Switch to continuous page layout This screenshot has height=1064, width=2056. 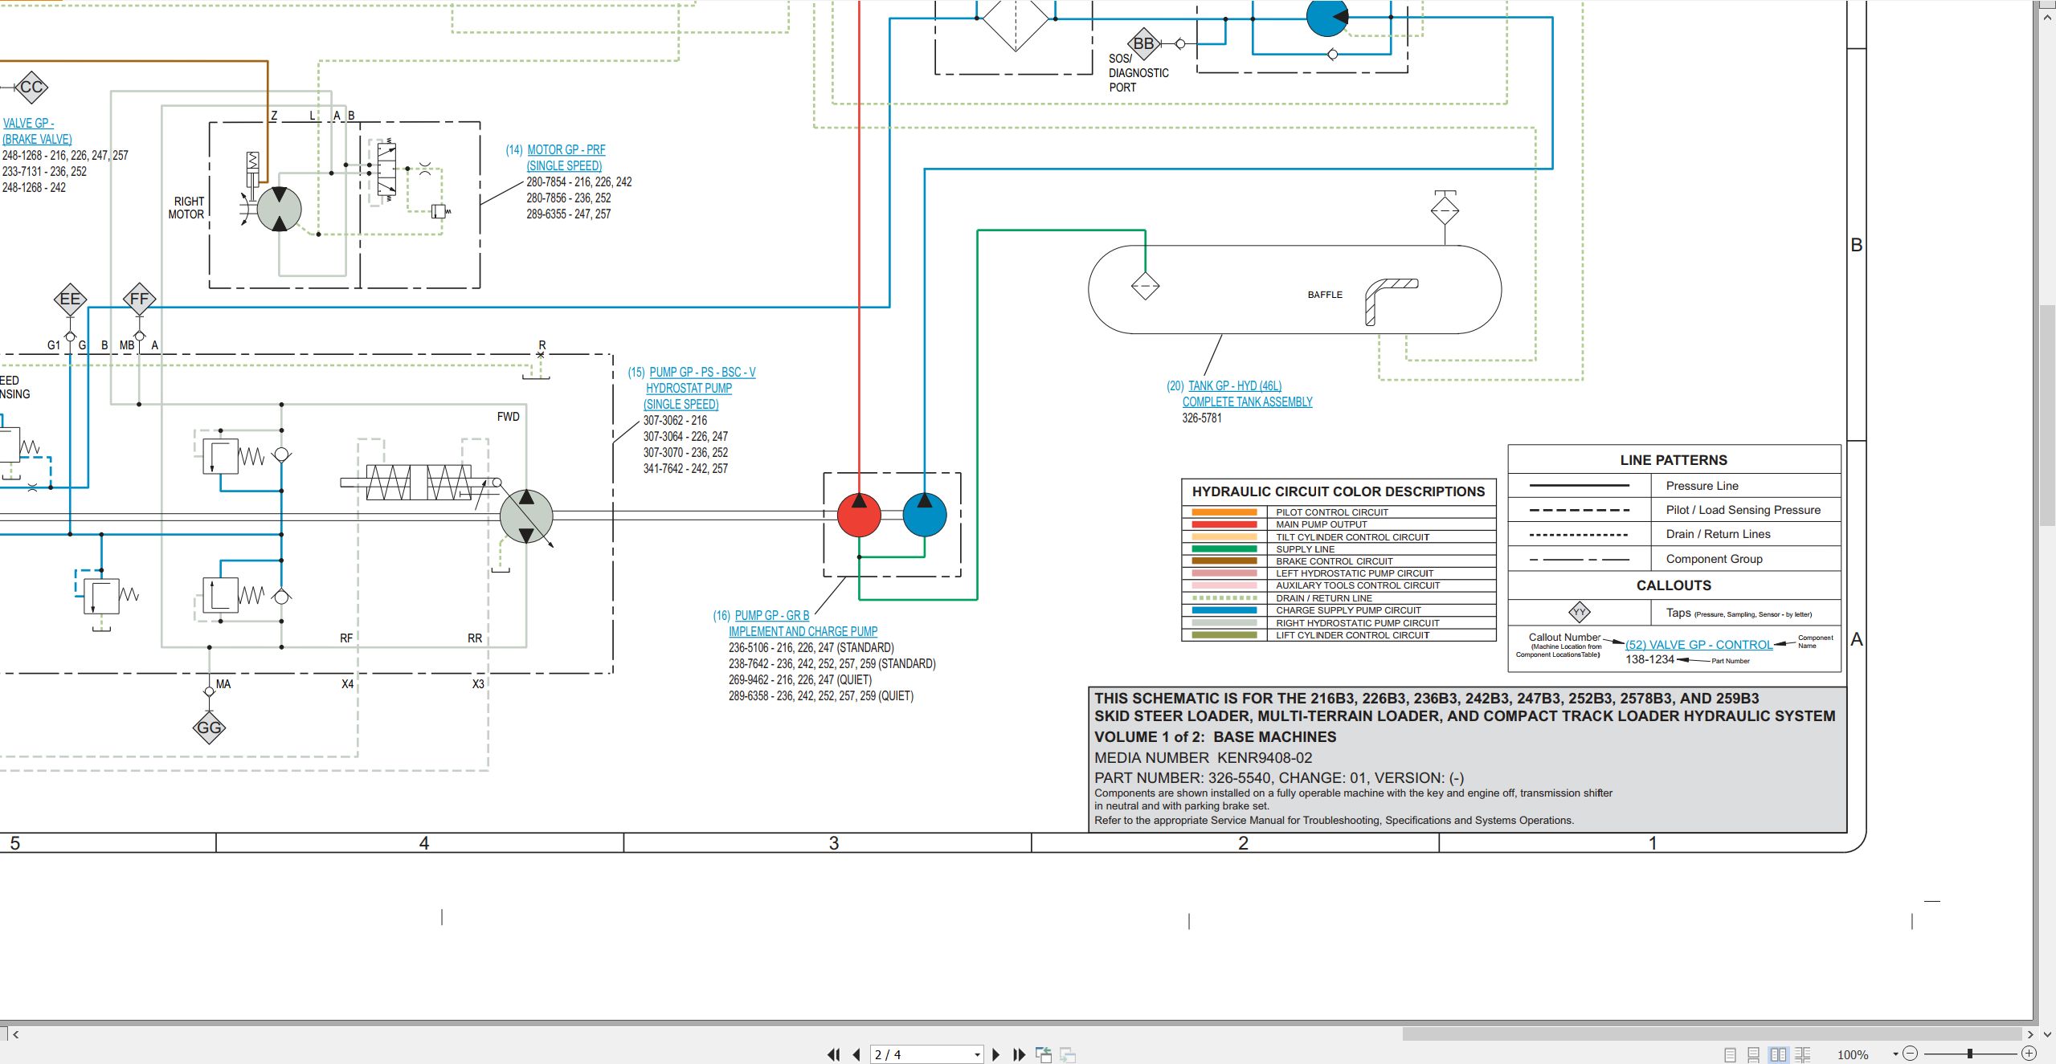pos(1754,1054)
